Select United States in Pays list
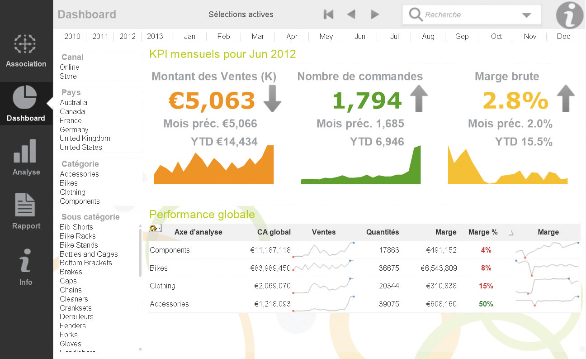Viewport: 586px width, 359px height. click(81, 147)
